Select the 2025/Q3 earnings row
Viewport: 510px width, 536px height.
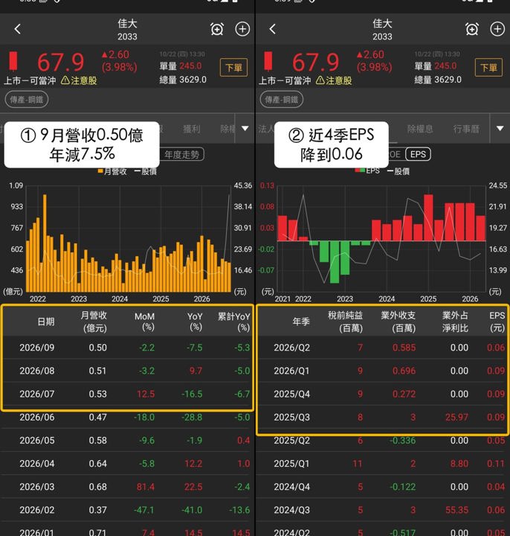tap(382, 417)
